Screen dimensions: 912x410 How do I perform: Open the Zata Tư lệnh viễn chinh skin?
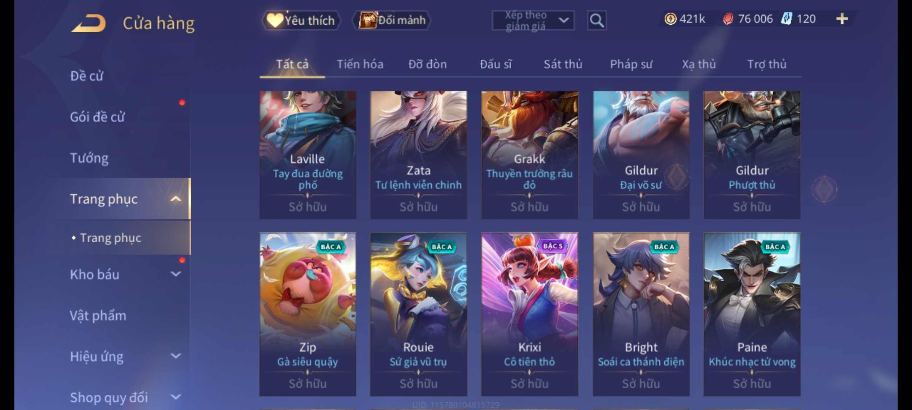(418, 155)
